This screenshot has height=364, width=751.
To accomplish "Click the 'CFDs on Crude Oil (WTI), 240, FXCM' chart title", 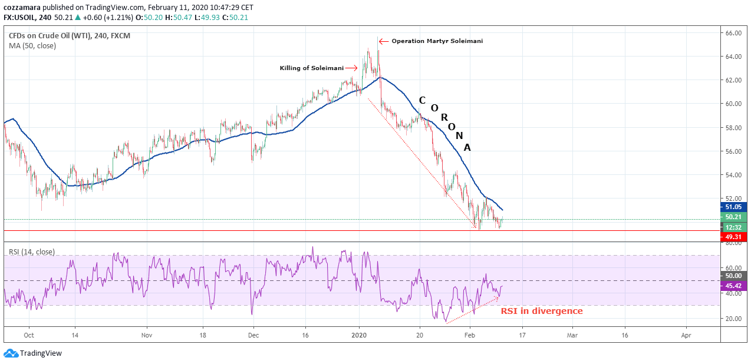I will (70, 35).
